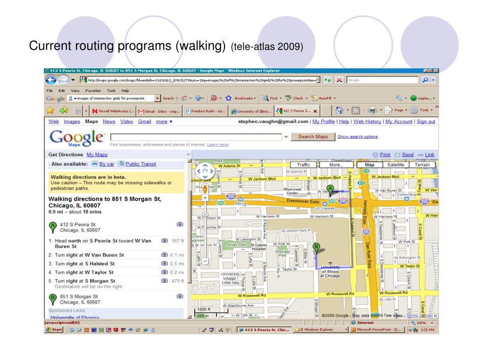Switch to the Gmail - Inbox tab
Image resolution: width=483 pixels, height=362 pixels.
tap(159, 111)
